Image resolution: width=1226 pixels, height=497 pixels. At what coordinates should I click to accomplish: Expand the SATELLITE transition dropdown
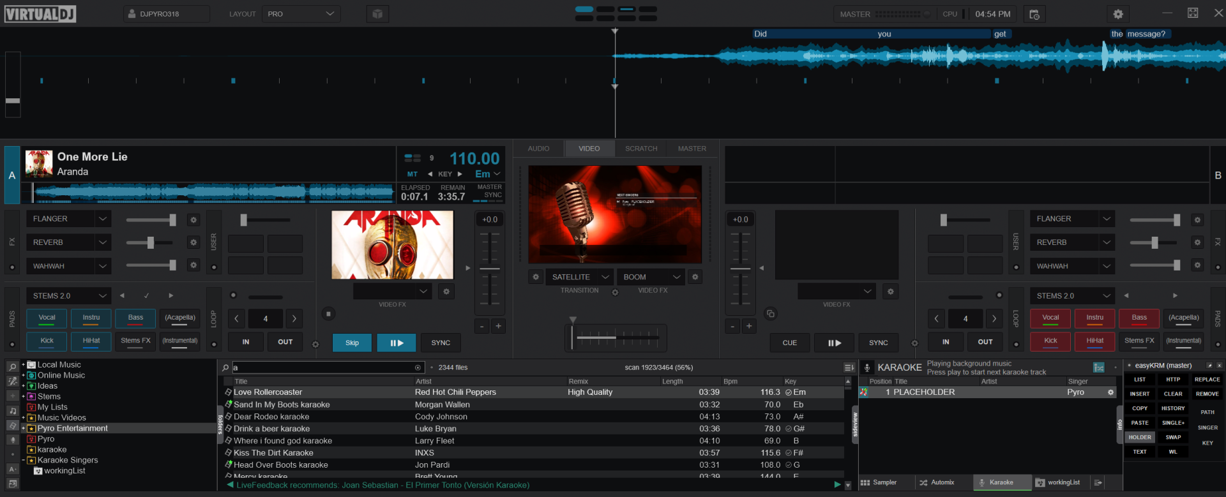[605, 277]
